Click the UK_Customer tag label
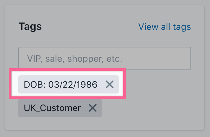The image size is (210, 137). (52, 108)
